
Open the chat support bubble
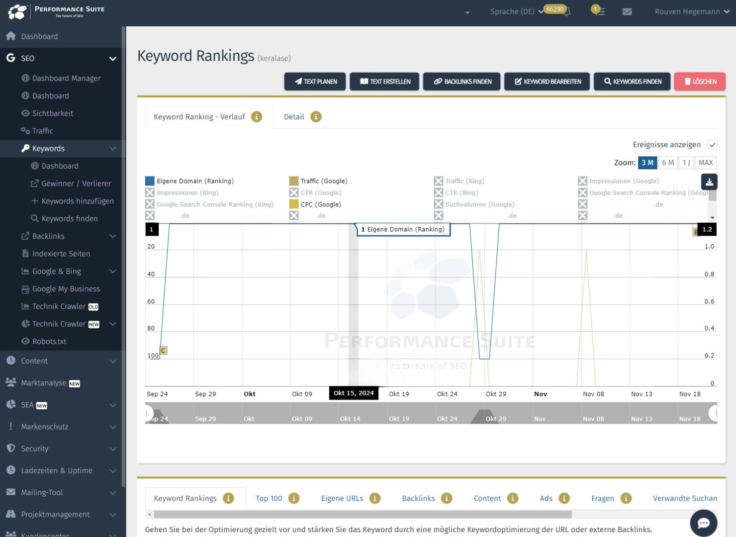703,523
